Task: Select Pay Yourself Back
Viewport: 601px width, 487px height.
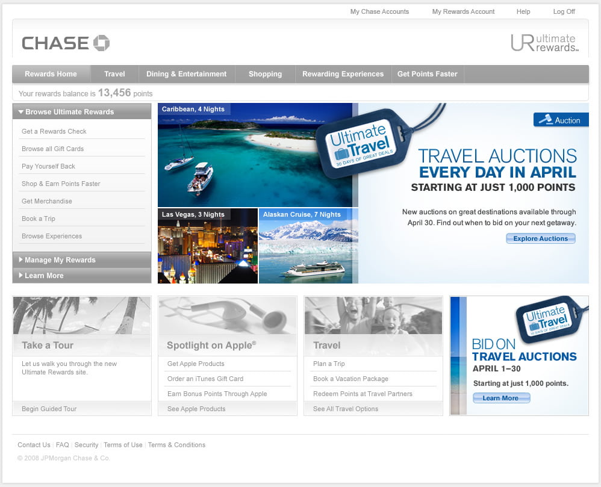Action: 48,166
